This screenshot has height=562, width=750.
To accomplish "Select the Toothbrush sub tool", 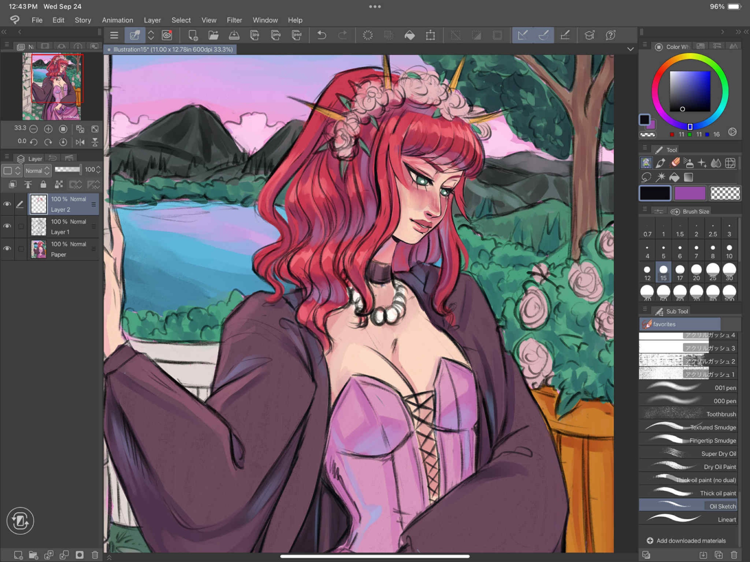I will point(688,414).
